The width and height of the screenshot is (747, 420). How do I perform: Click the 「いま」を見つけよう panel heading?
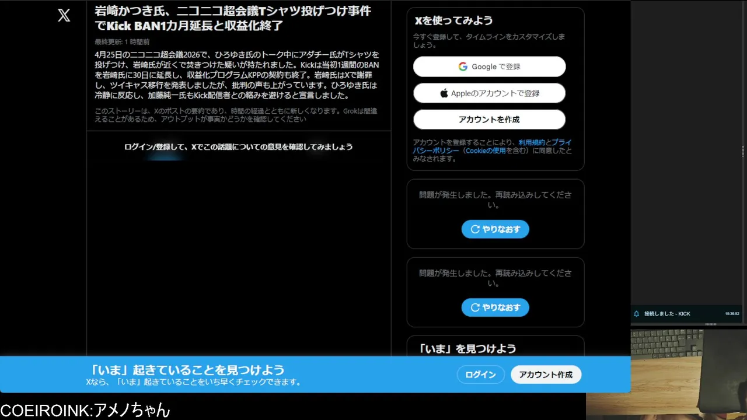467,349
